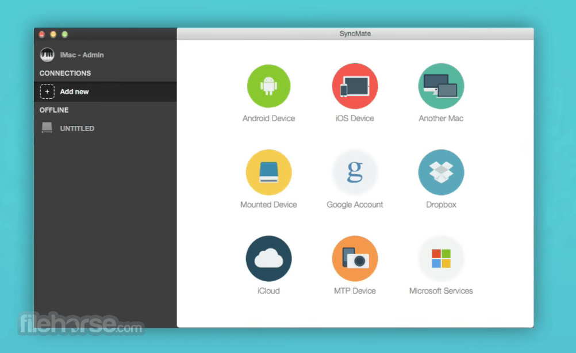The height and width of the screenshot is (353, 576).
Task: Click the SyncMate window title bar
Action: [x=355, y=34]
